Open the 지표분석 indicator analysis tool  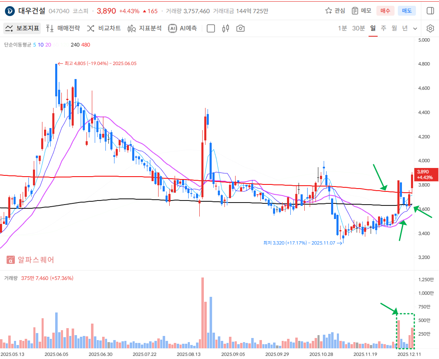coord(145,28)
